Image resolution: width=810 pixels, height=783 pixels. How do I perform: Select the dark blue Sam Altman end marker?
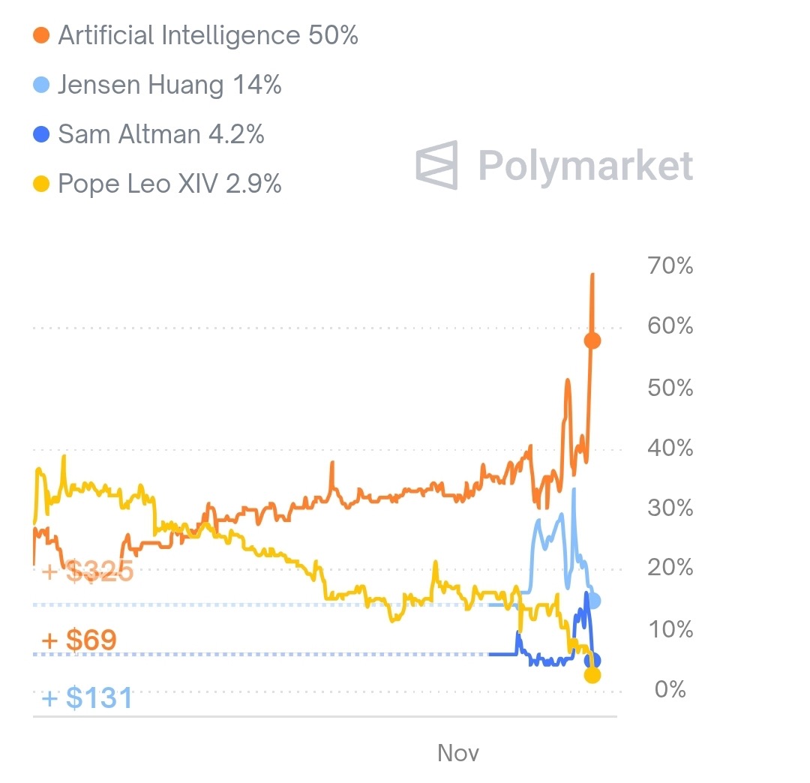point(592,661)
